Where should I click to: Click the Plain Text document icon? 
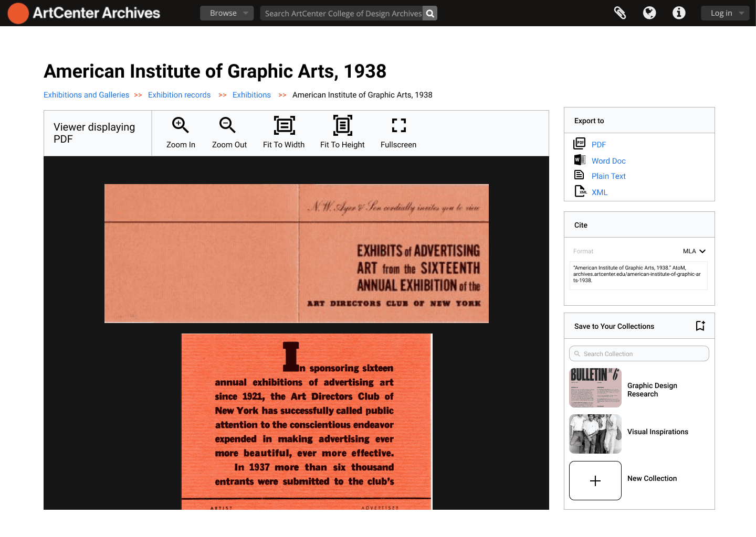pos(579,175)
